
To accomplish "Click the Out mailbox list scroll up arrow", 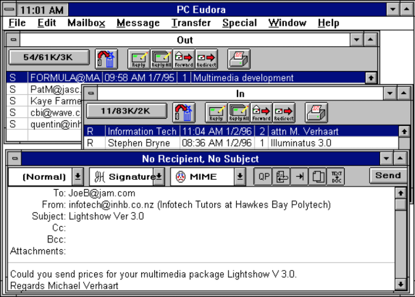I will tap(371, 78).
